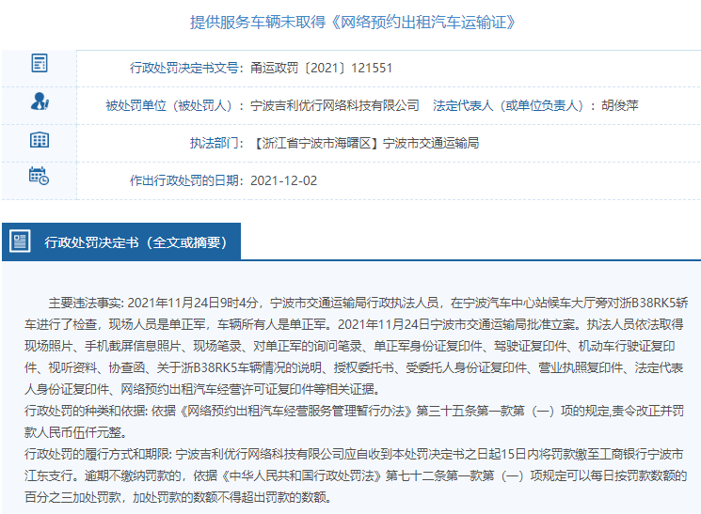Screen dimensions: 701x514
Task: Select the 行政处罚决定书（全文或摘要） tab
Action: click(x=121, y=241)
